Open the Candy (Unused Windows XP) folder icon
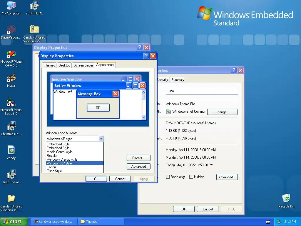Image resolution: width=301 pixels, height=226 pixels. [11, 203]
